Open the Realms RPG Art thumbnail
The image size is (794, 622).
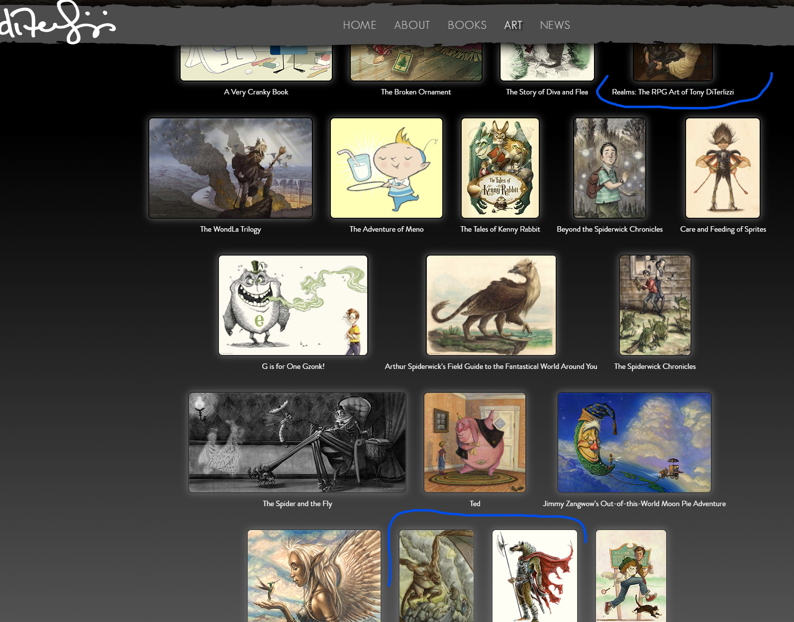pos(673,62)
